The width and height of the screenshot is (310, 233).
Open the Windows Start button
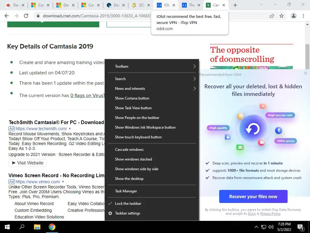tap(7, 227)
